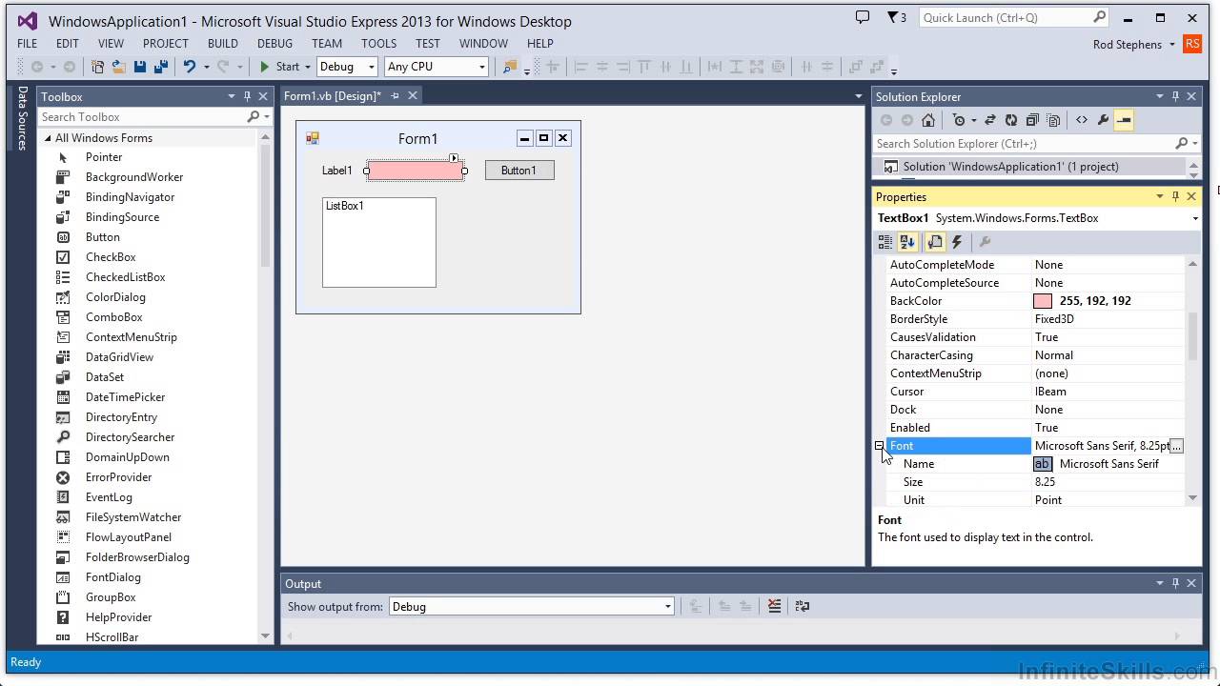Click the notifications flag icon
Viewport: 1220px width, 686px height.
coord(892,17)
